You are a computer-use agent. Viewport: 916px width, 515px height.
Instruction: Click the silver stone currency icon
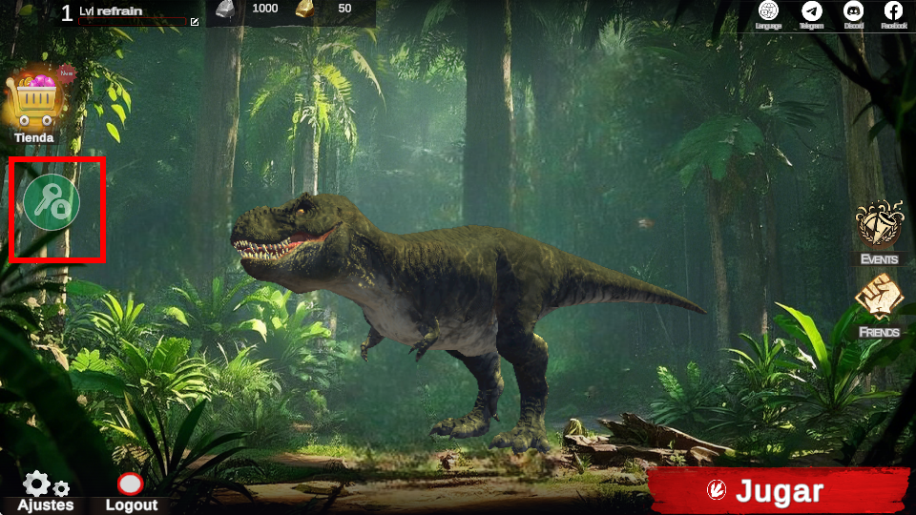(226, 10)
